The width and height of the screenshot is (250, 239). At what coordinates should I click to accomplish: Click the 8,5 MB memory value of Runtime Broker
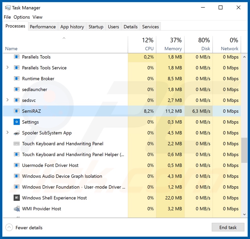(175, 79)
